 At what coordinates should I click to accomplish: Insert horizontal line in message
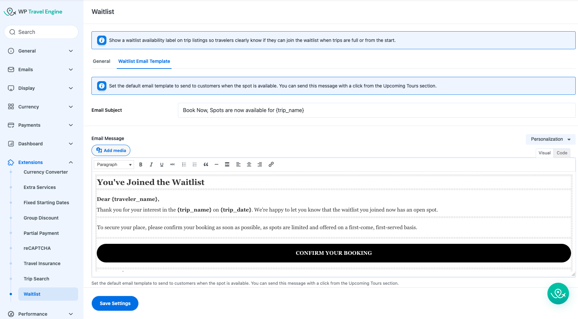point(217,164)
